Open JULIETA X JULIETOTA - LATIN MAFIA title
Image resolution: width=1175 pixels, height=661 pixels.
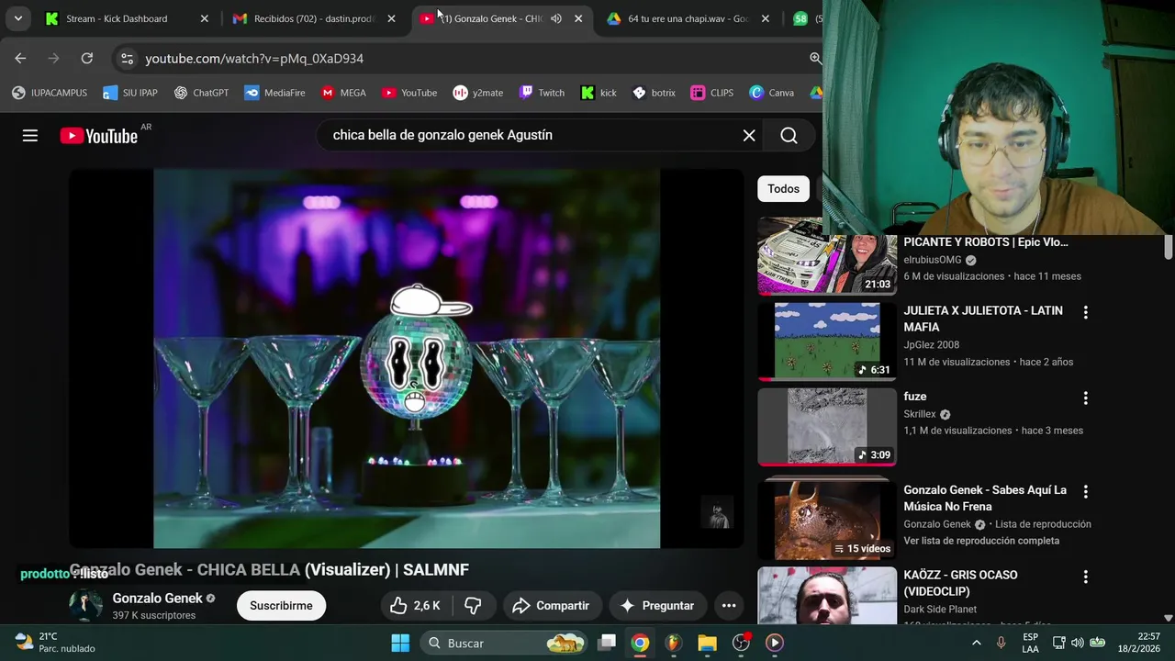click(x=983, y=319)
